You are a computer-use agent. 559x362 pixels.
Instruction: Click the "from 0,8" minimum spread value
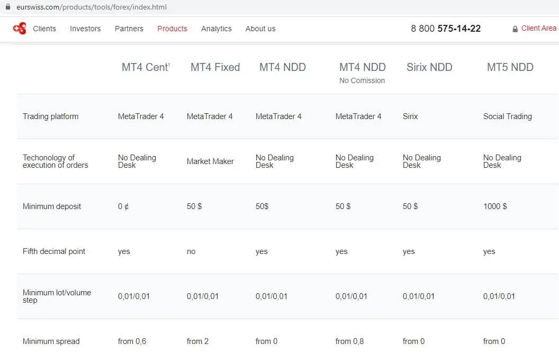point(349,341)
